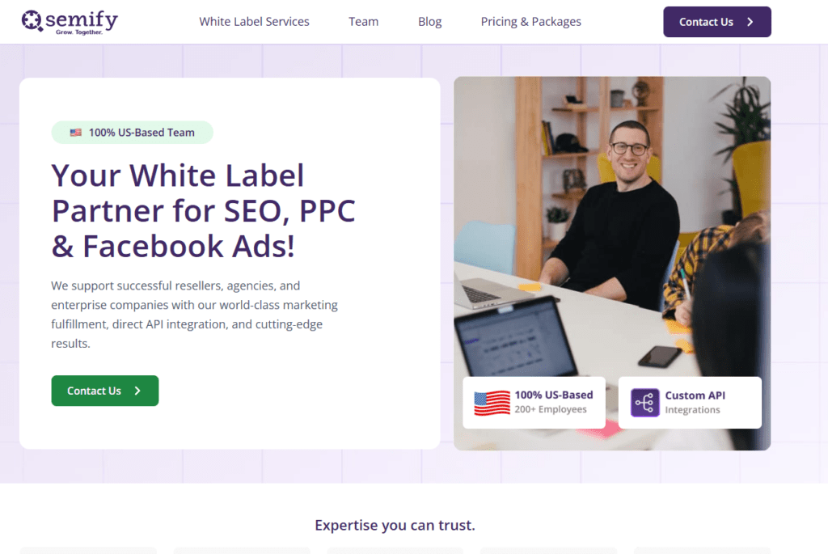Click the 100% US-Based Team badge
This screenshot has width=828, height=554.
pos(133,133)
